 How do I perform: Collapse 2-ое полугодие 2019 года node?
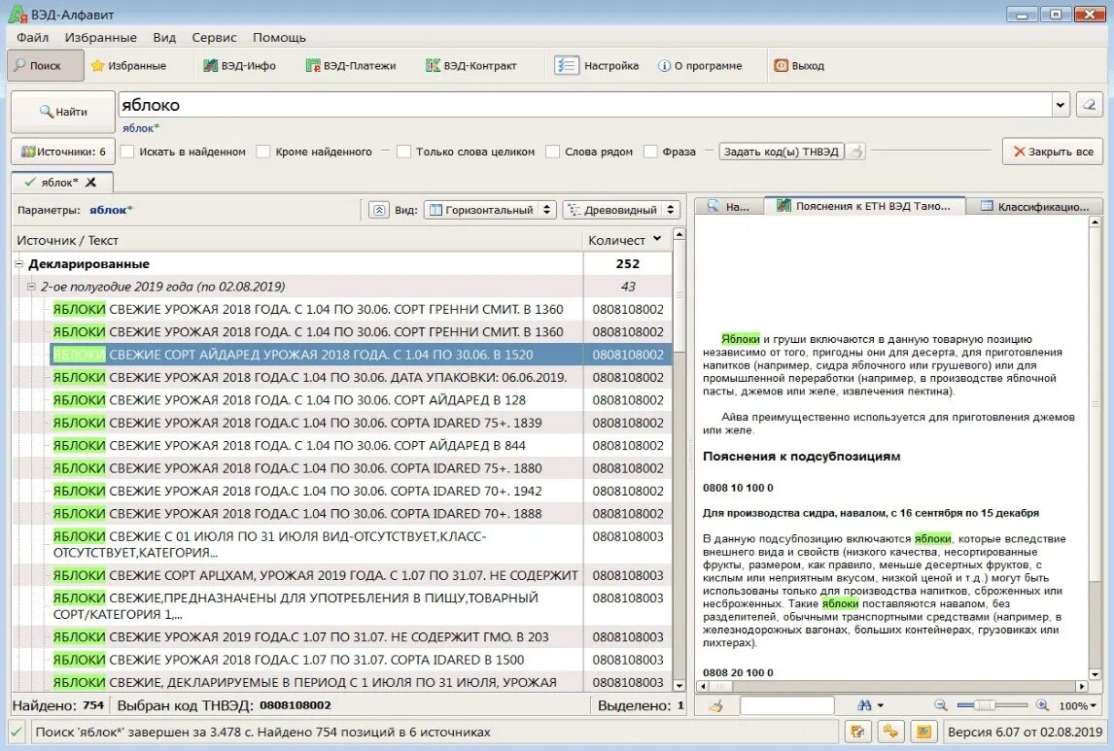[31, 287]
